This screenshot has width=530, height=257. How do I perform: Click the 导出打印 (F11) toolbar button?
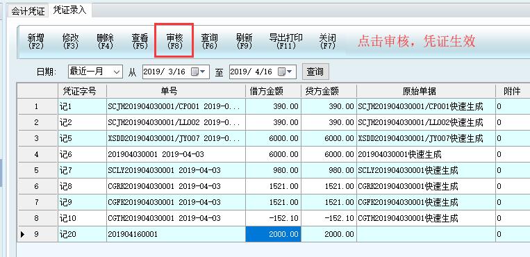click(286, 41)
